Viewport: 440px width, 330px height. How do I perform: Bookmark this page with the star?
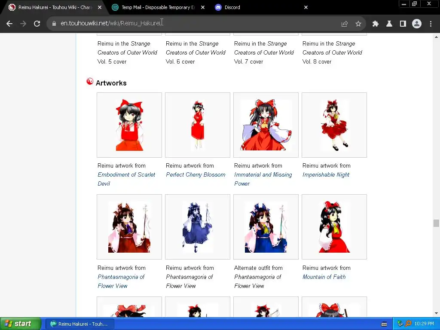coord(358,24)
